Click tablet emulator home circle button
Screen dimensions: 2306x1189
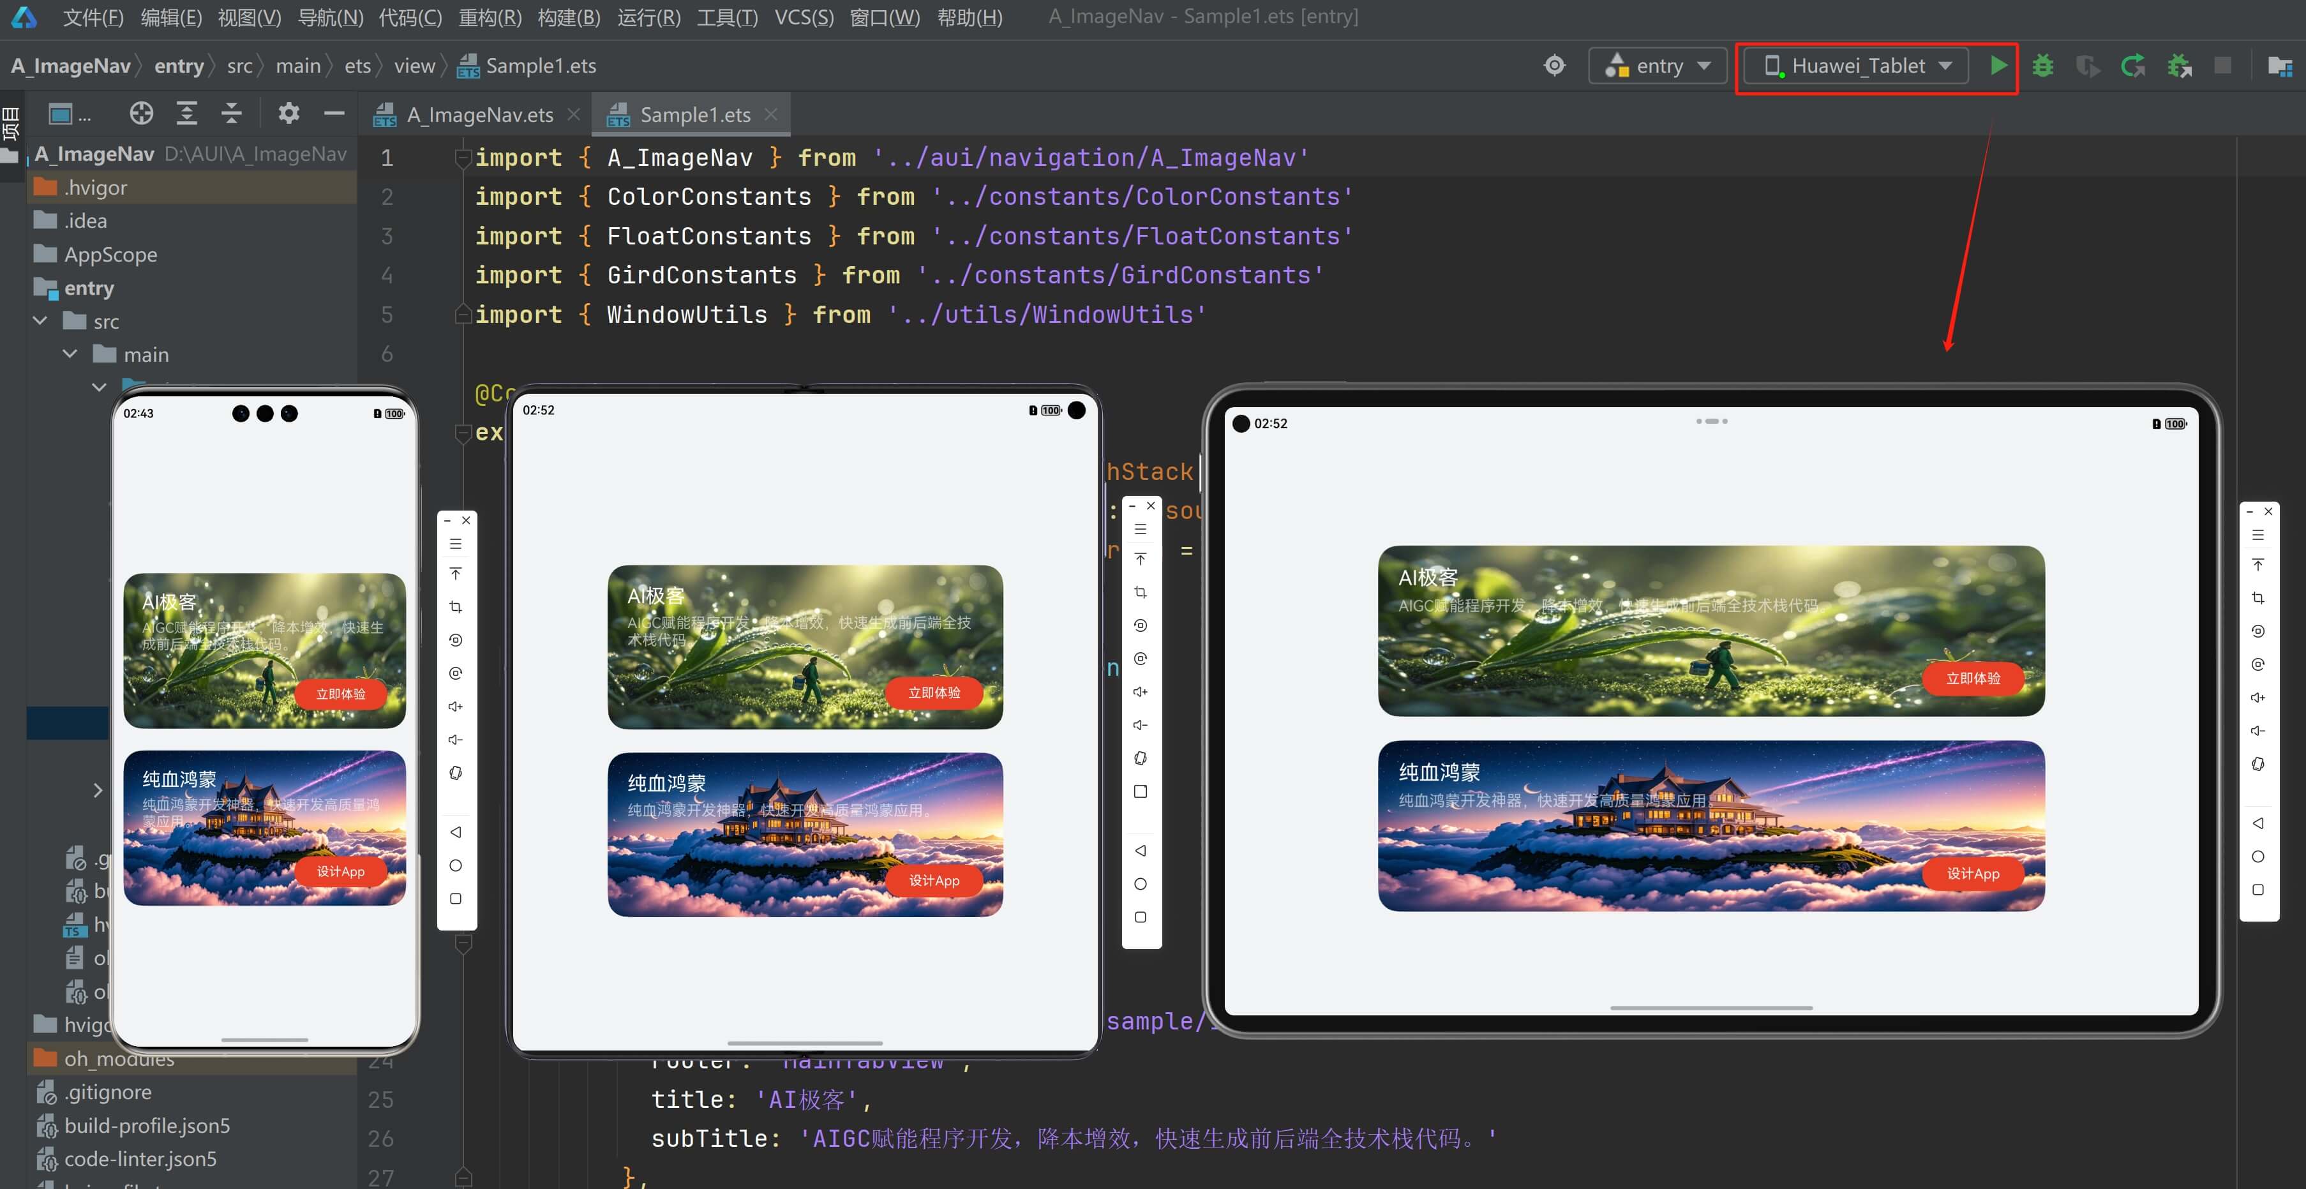[2257, 856]
